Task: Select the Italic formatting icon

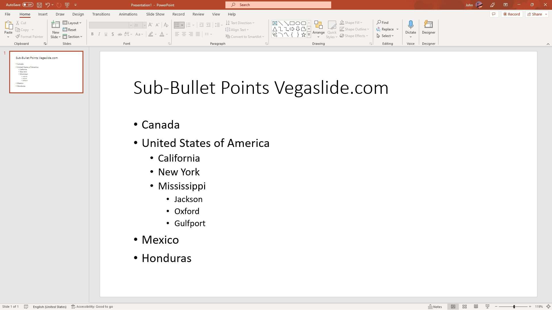Action: [x=99, y=34]
